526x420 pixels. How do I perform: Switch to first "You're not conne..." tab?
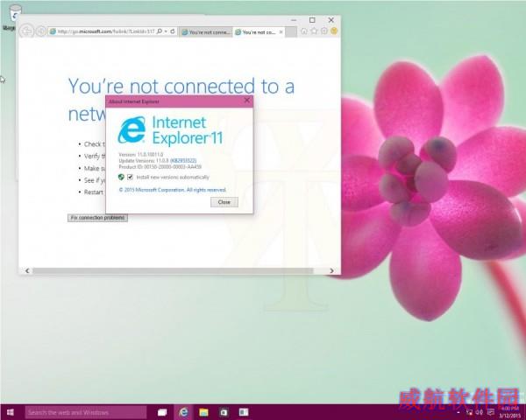(x=206, y=32)
